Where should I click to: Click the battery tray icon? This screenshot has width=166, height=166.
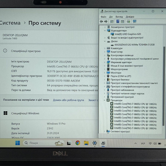160,144
